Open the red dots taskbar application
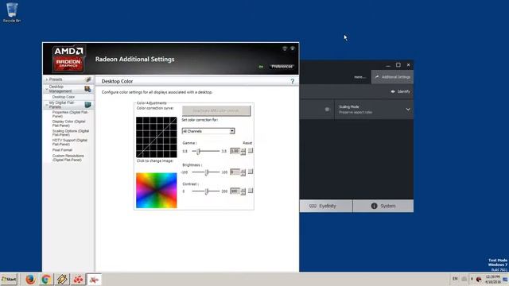509x286 pixels. click(78, 279)
